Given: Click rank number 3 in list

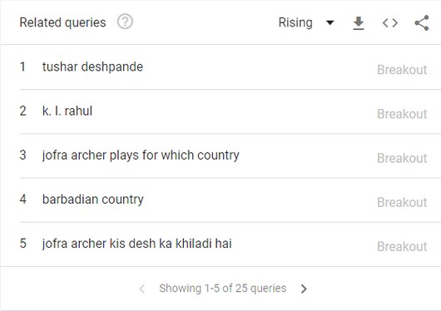Looking at the screenshot, I should (x=22, y=155).
